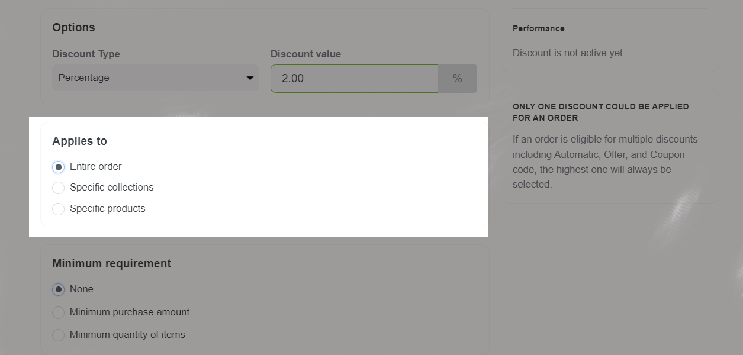Screen dimensions: 743x355
Task: Click the % suffix next to discount value
Action: 457,79
